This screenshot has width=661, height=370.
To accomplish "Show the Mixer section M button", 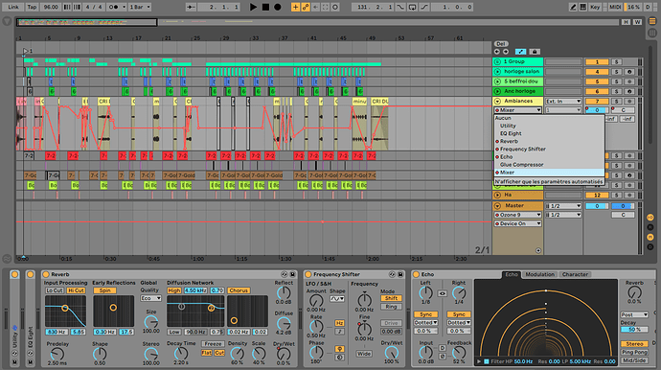I will click(x=650, y=237).
